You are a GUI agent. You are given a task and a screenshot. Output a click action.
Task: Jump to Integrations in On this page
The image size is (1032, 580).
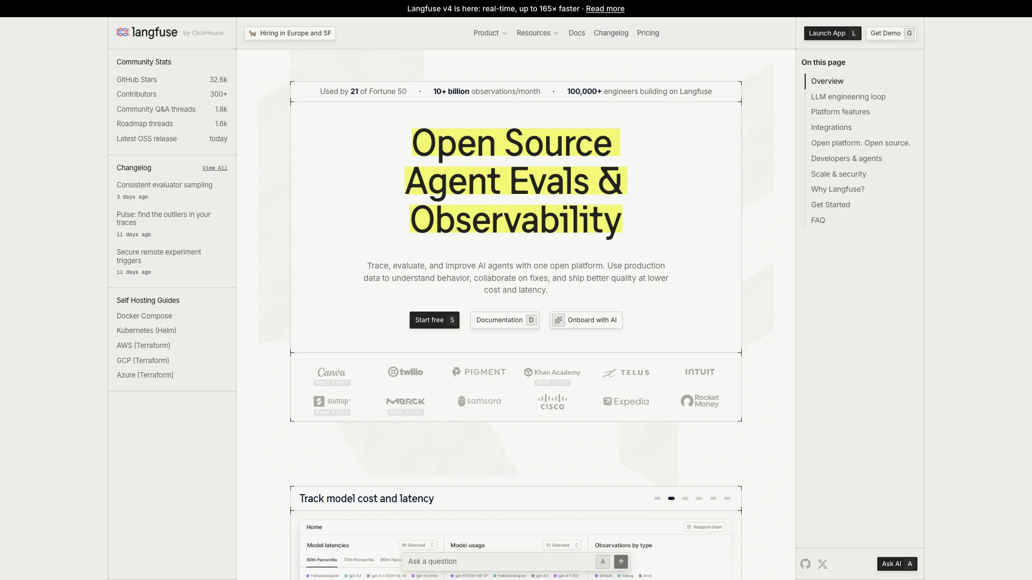[831, 127]
